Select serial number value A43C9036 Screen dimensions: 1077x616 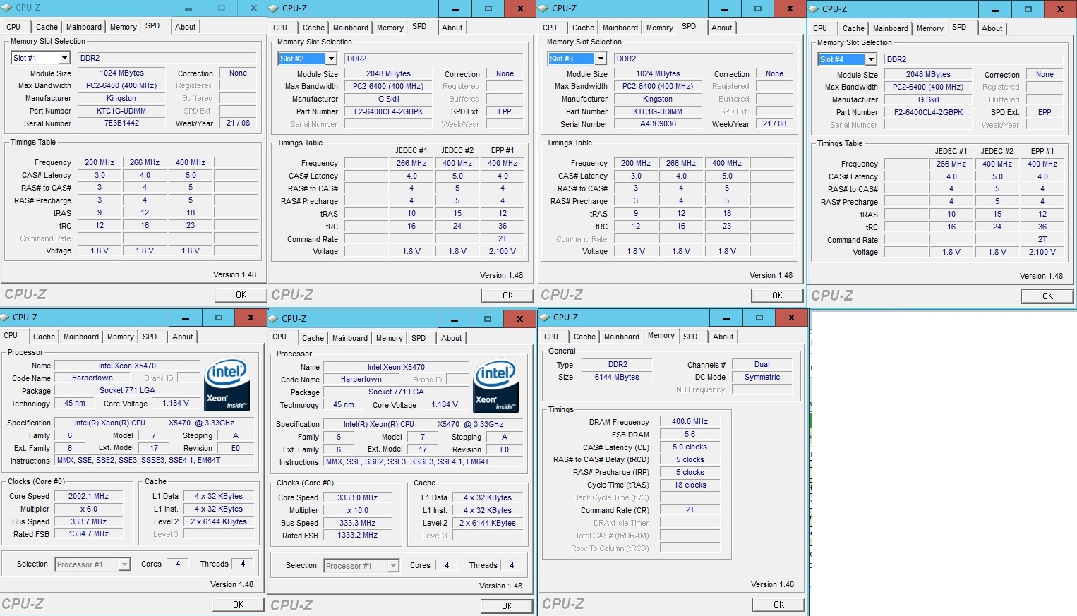coord(658,124)
